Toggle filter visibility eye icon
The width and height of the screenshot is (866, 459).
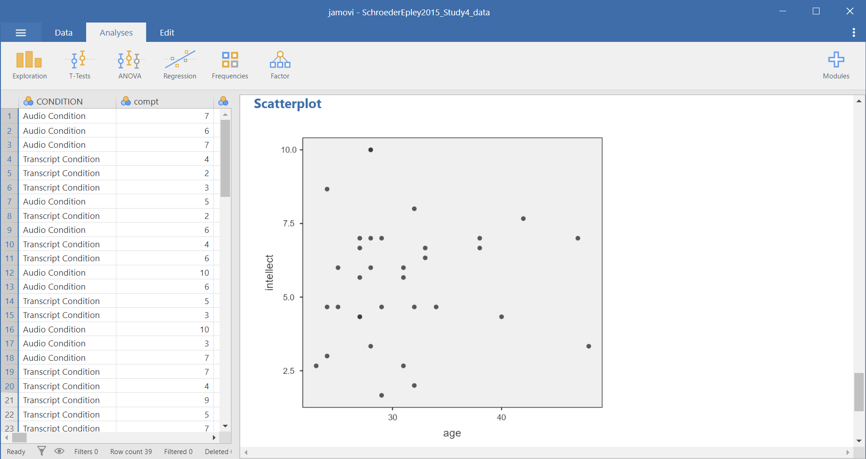(59, 451)
